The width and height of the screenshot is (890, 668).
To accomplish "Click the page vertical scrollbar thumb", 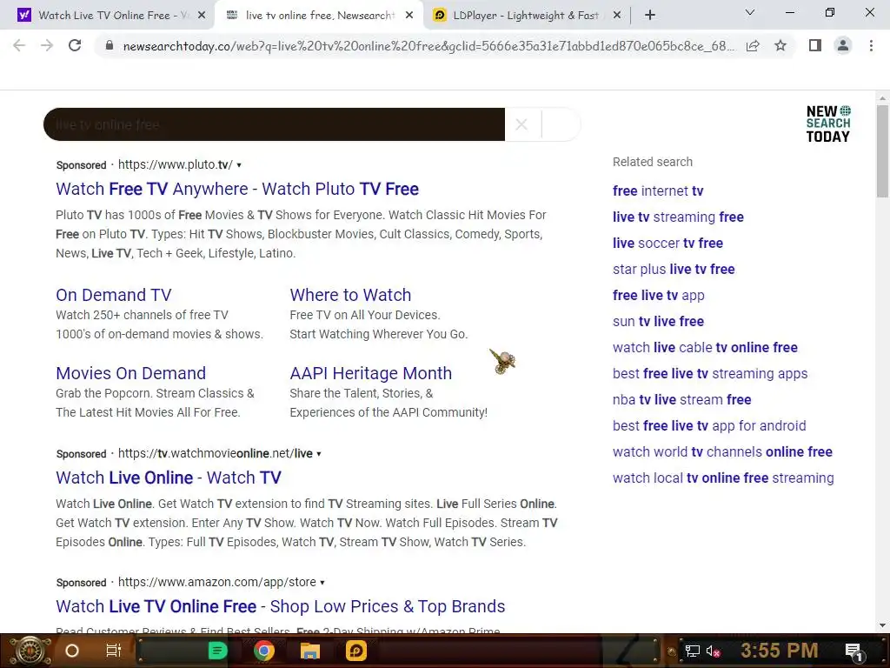I will coord(883,151).
